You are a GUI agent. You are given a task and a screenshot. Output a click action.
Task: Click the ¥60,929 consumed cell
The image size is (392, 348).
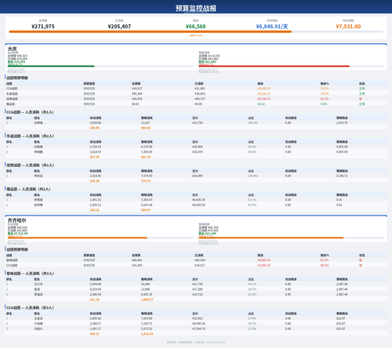coord(200,260)
